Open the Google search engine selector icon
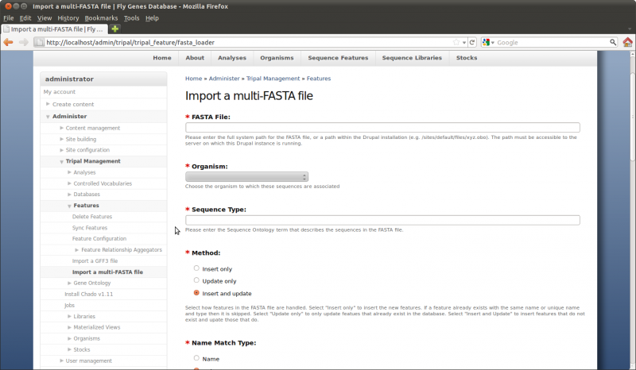 coord(488,42)
